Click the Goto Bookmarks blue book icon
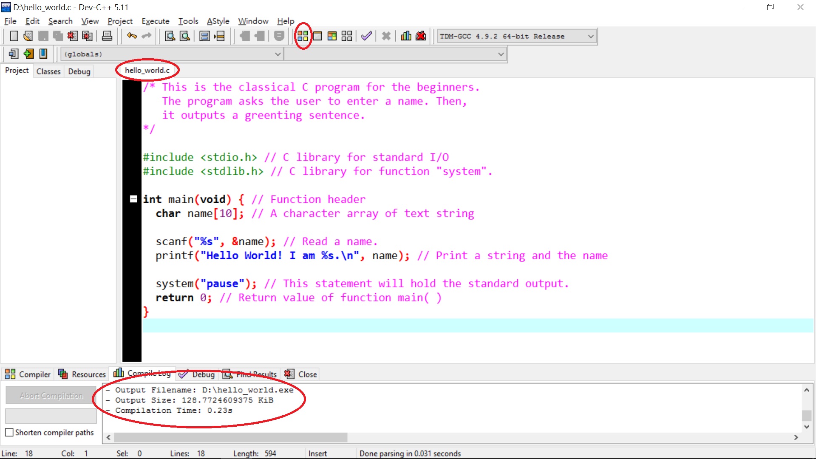The width and height of the screenshot is (816, 459). (43, 54)
